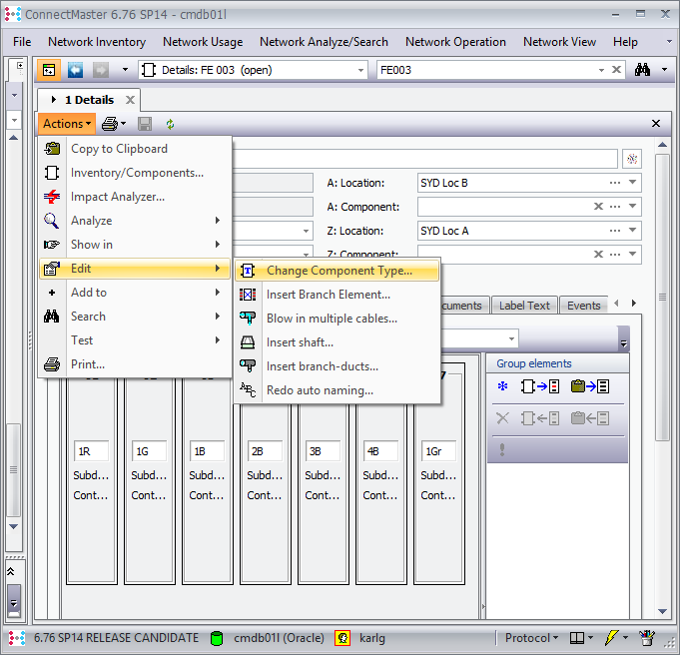Open the Network View menu

click(x=559, y=42)
